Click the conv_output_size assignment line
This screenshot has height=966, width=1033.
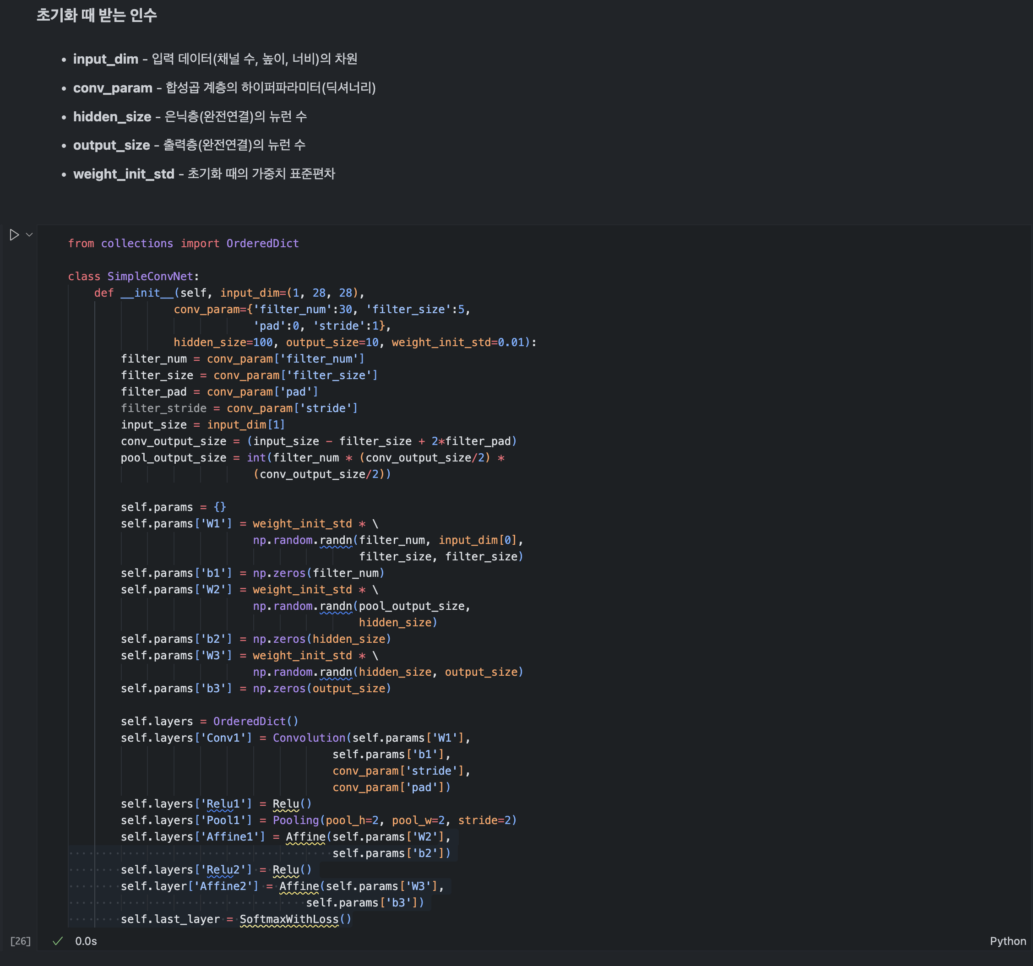click(x=319, y=441)
